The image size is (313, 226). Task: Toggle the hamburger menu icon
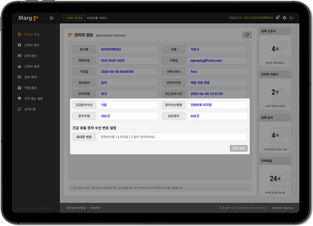pos(52,18)
